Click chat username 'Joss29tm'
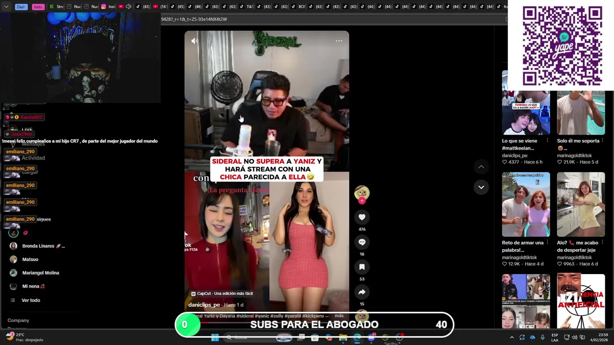The height and width of the screenshot is (345, 614). pos(22,134)
